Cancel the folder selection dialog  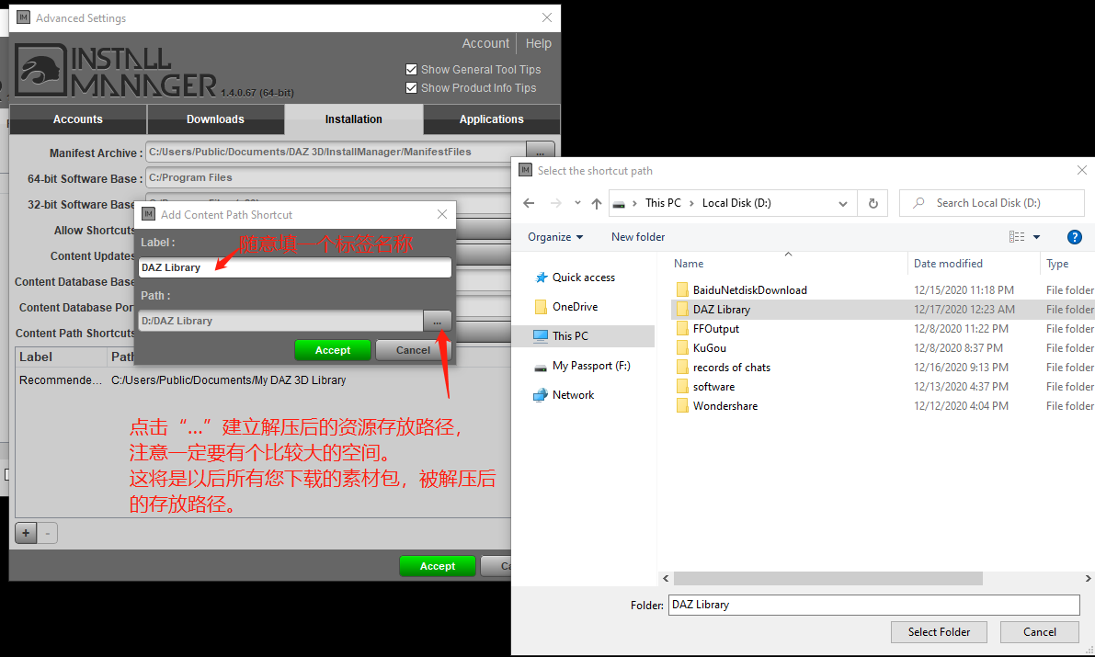click(x=1039, y=632)
